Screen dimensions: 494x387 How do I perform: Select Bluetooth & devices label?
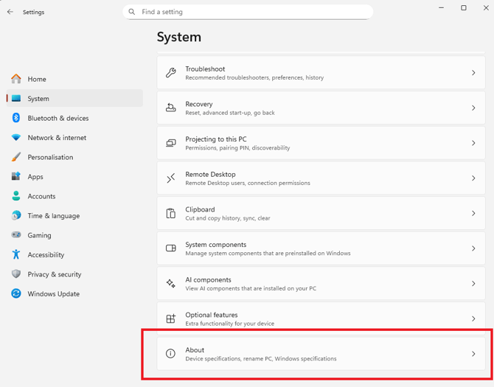[58, 118]
